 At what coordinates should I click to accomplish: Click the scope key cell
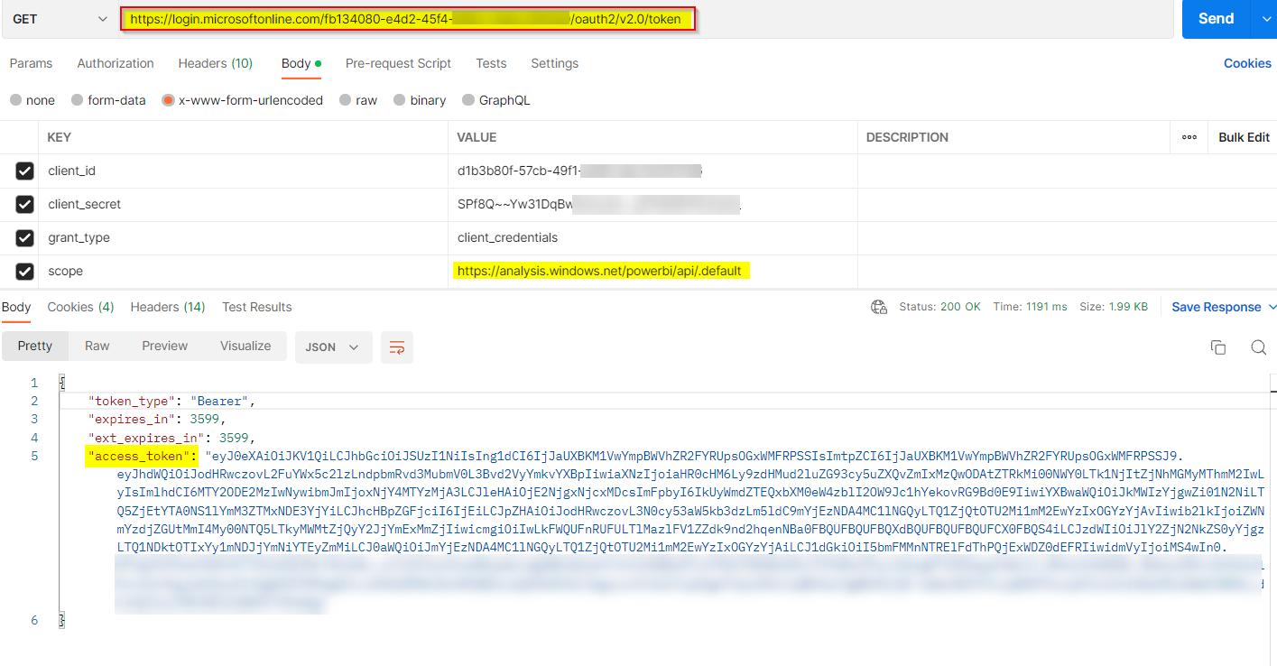pyautogui.click(x=243, y=271)
